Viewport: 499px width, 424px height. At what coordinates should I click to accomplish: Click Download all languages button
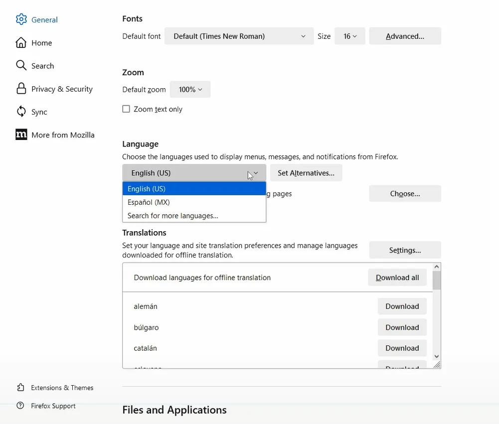pyautogui.click(x=397, y=278)
